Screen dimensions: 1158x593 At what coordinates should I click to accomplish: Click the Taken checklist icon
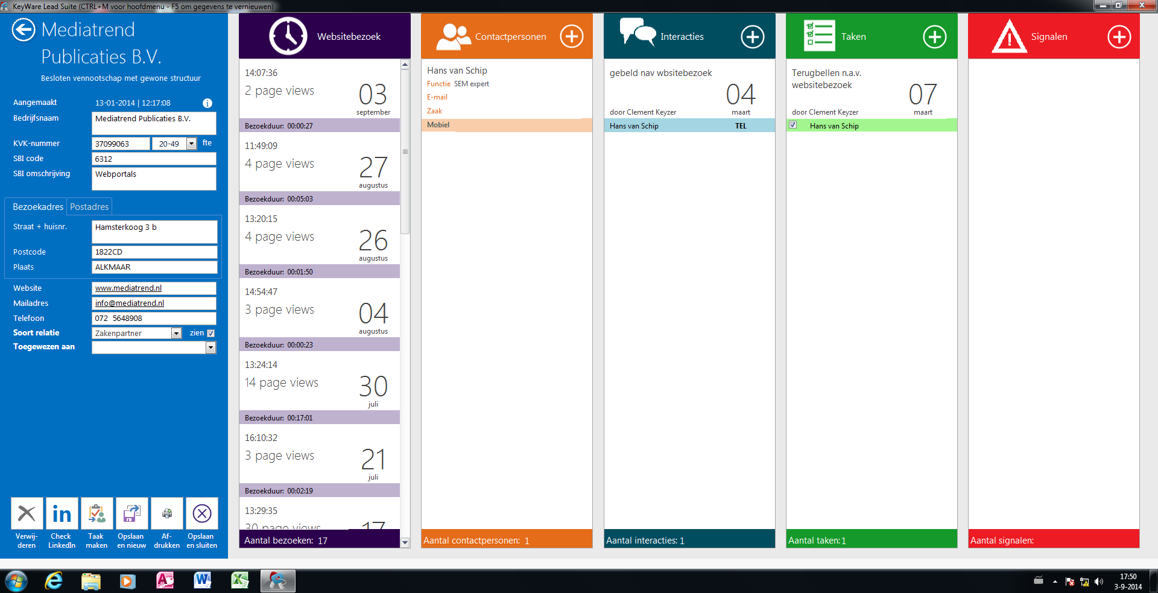point(819,36)
